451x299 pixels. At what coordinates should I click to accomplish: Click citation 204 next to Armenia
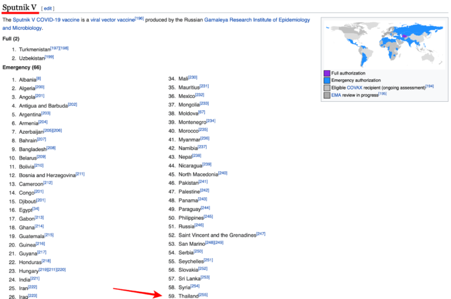coord(43,122)
